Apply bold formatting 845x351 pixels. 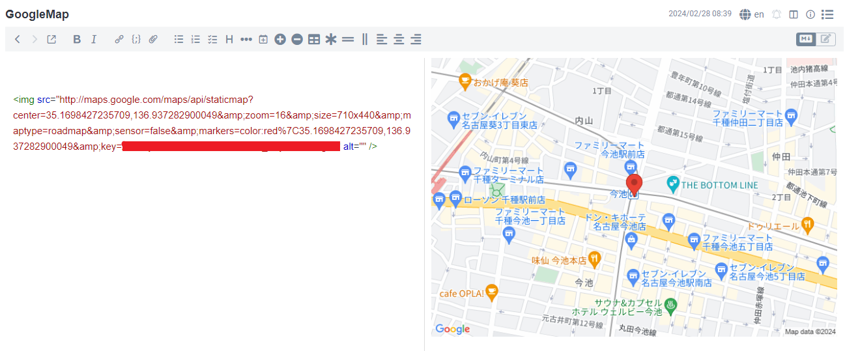point(77,39)
